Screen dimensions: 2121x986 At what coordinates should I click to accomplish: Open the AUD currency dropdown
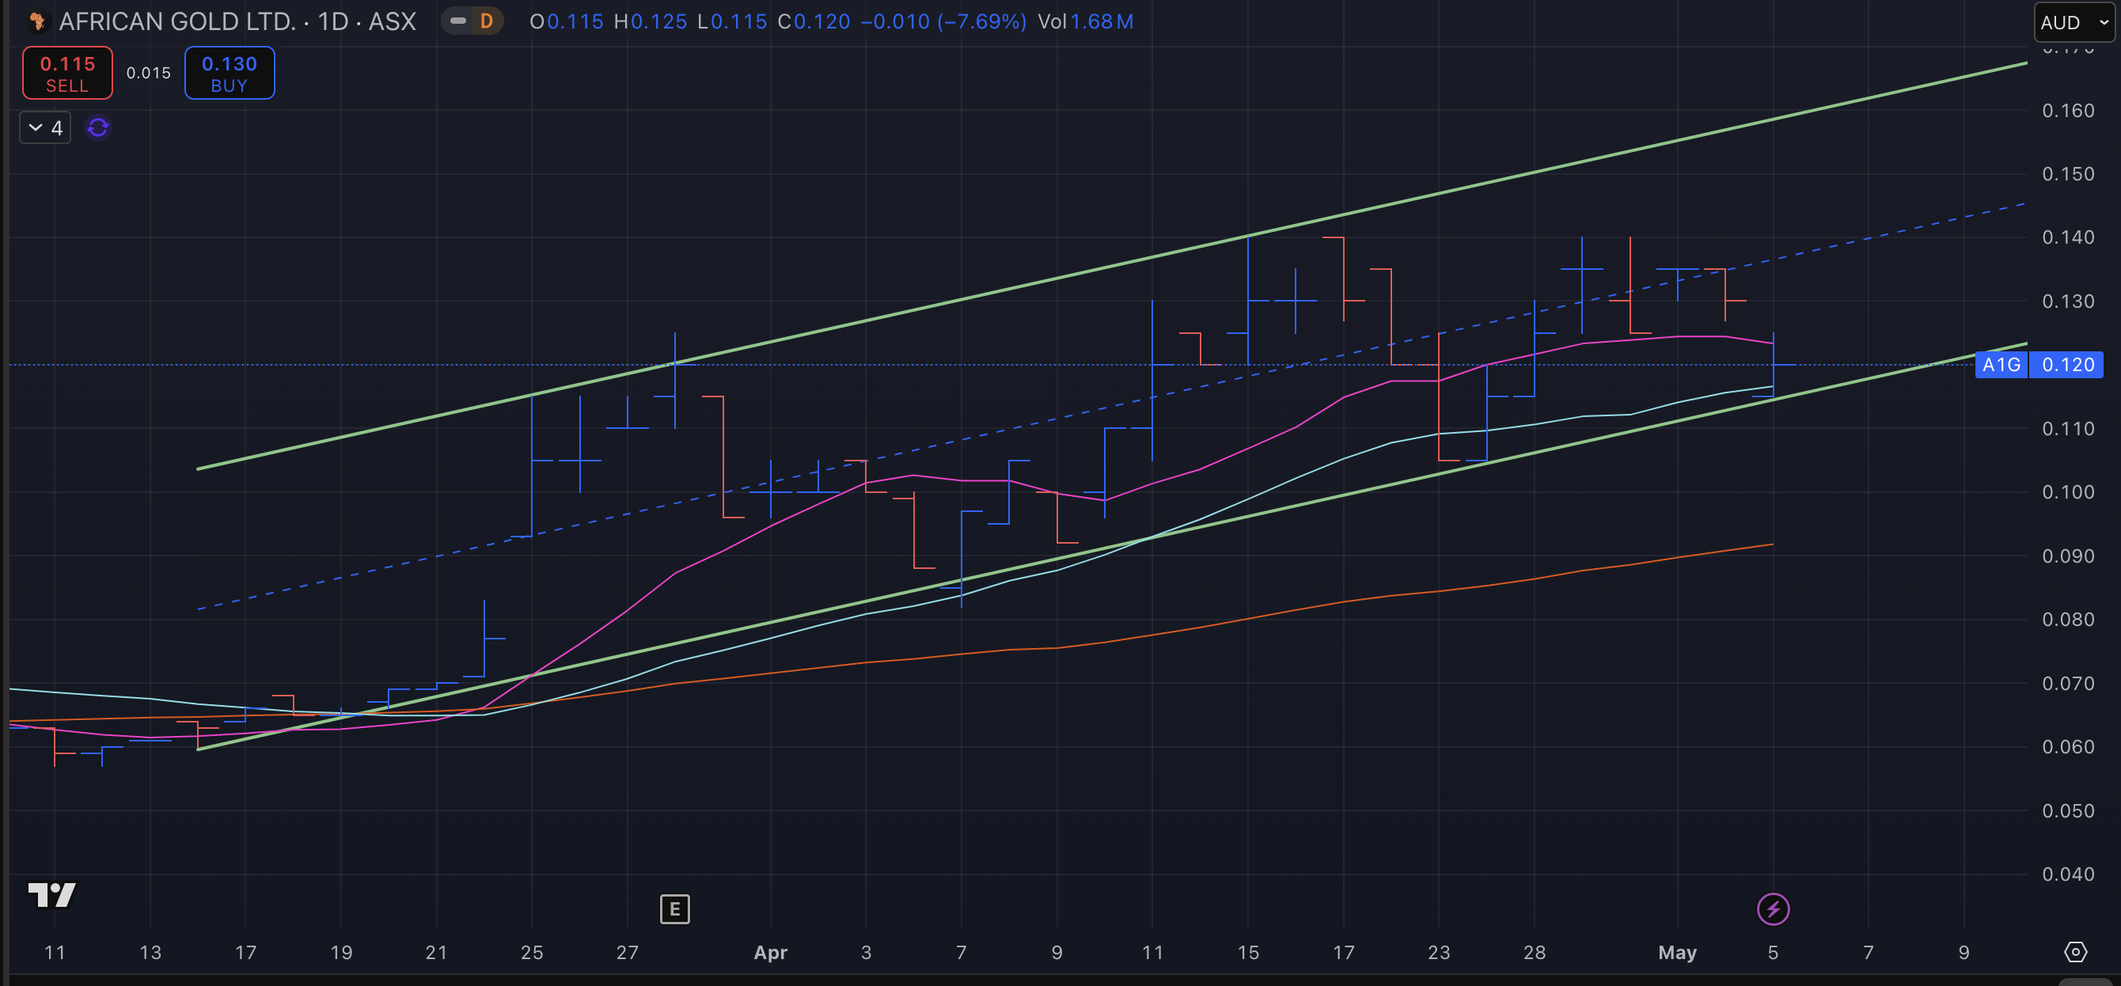pyautogui.click(x=2076, y=23)
